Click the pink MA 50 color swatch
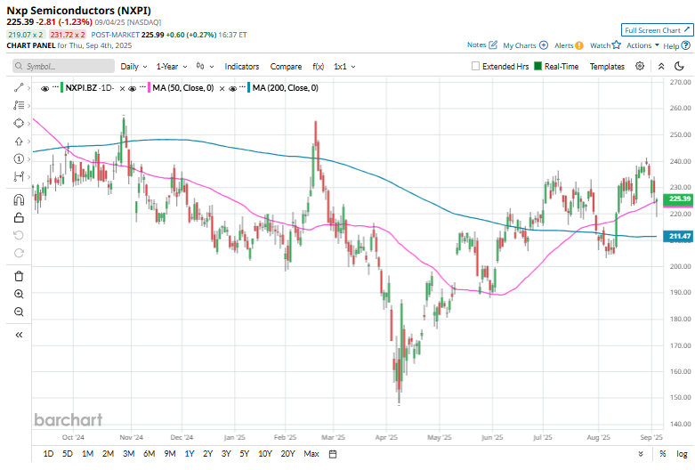 149,88
